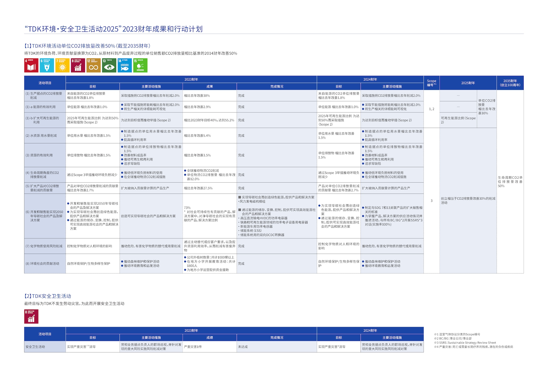The height and width of the screenshot is (389, 548).
Task: Click the 2035财年 column header
Action: pyautogui.click(x=510, y=83)
